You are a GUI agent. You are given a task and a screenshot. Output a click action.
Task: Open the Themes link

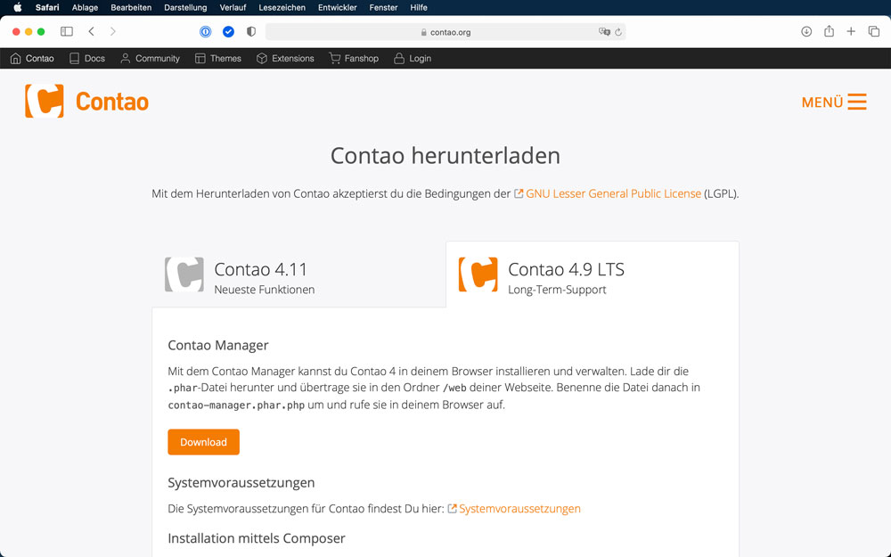[x=217, y=59]
